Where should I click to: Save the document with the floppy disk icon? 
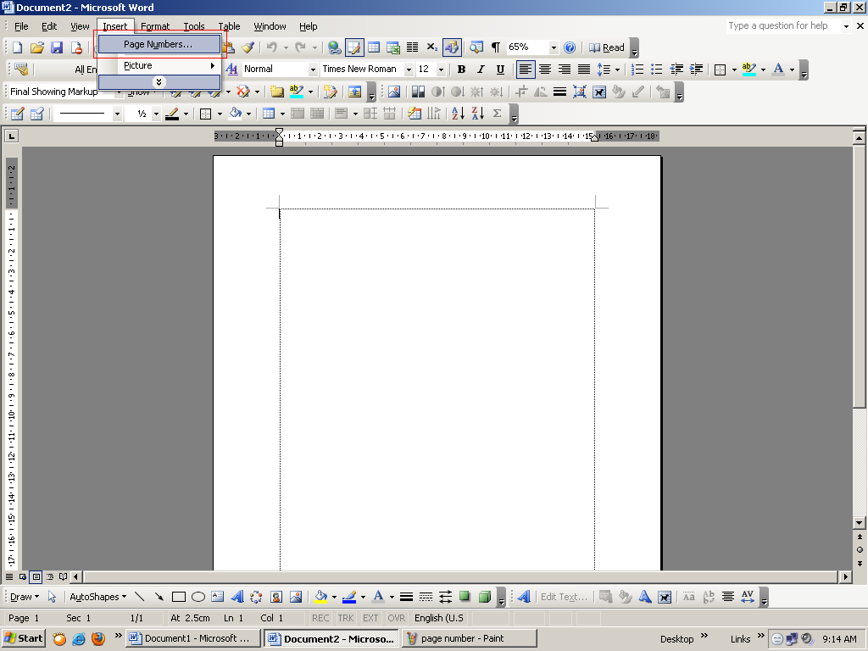tap(57, 47)
